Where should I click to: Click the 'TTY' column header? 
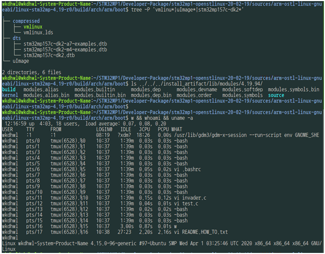30,129
